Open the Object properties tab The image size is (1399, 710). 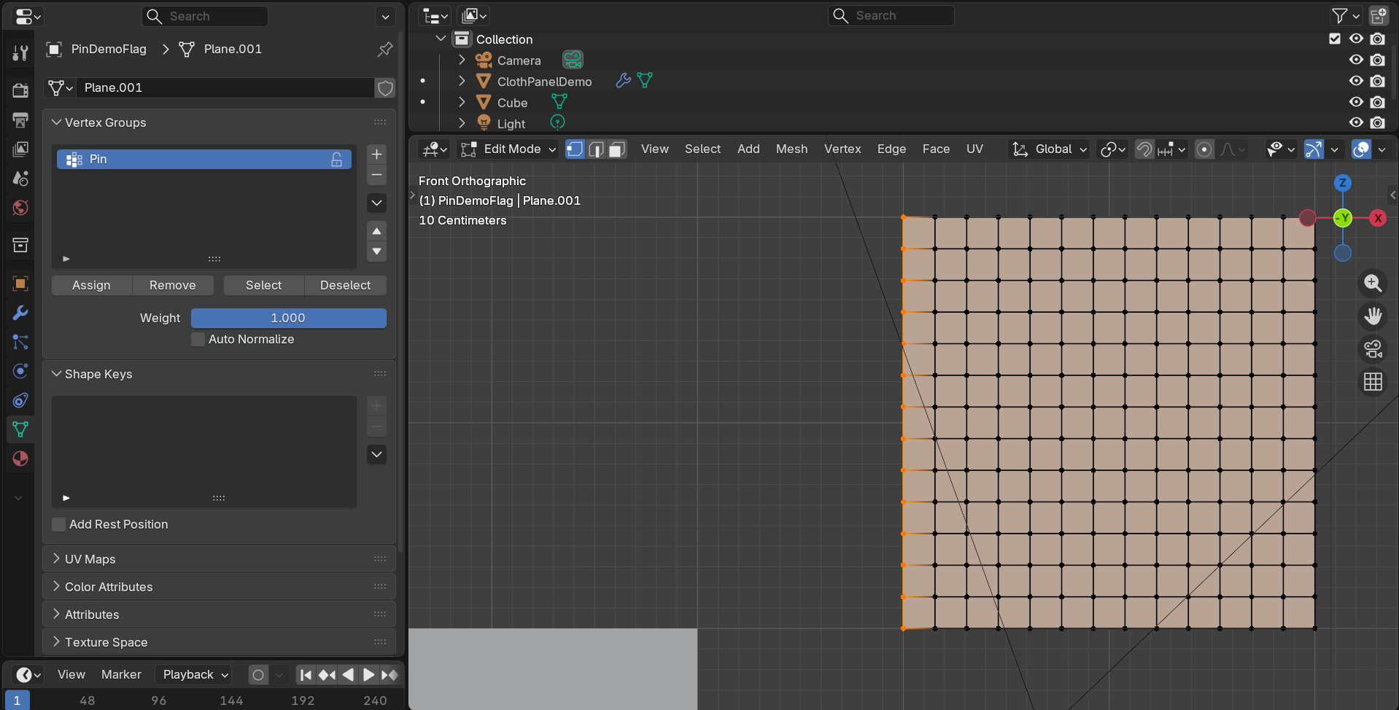coord(20,284)
